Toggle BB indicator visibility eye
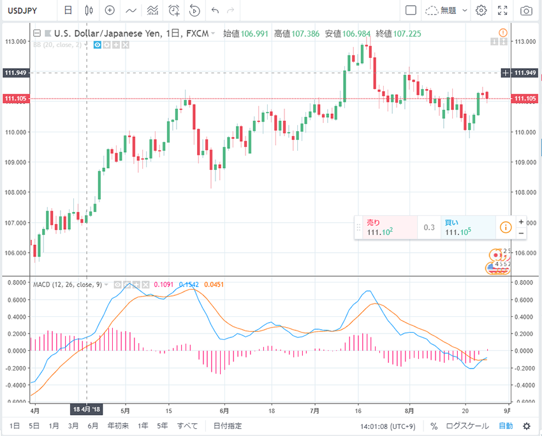 pos(98,45)
